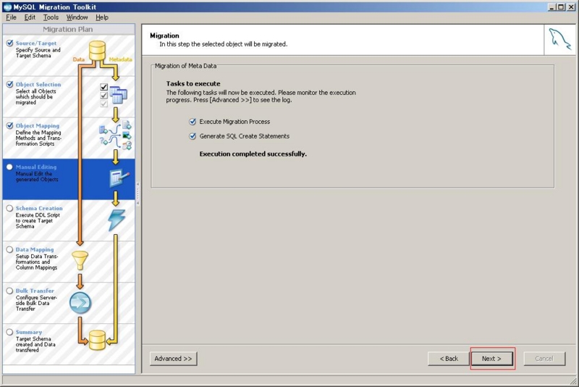
Task: Toggle the Generate SQL Create Statements check
Action: pos(193,136)
